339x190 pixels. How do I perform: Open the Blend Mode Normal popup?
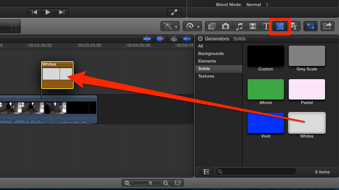click(257, 5)
